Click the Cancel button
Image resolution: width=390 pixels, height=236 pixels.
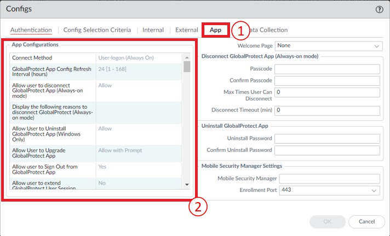click(366, 222)
